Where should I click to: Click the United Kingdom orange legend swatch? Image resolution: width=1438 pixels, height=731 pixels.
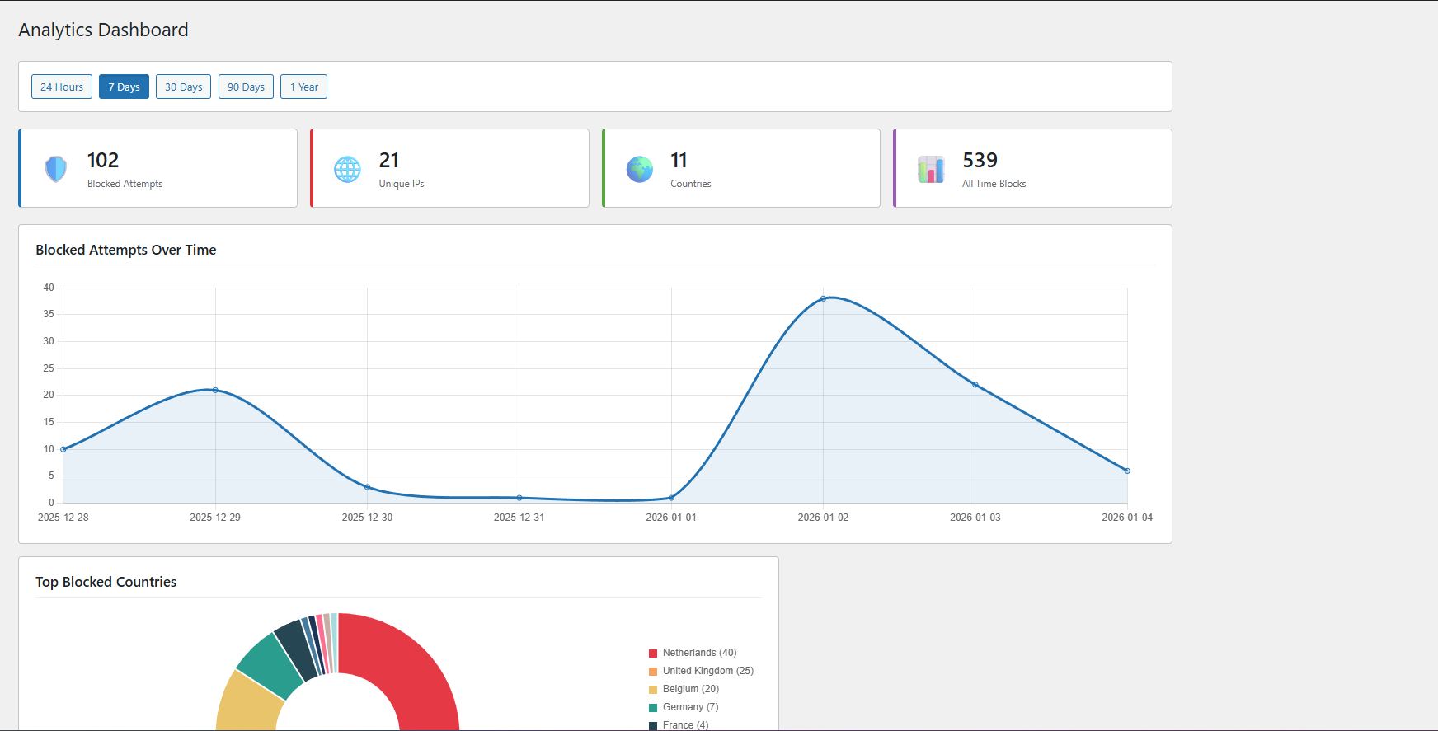coord(653,672)
